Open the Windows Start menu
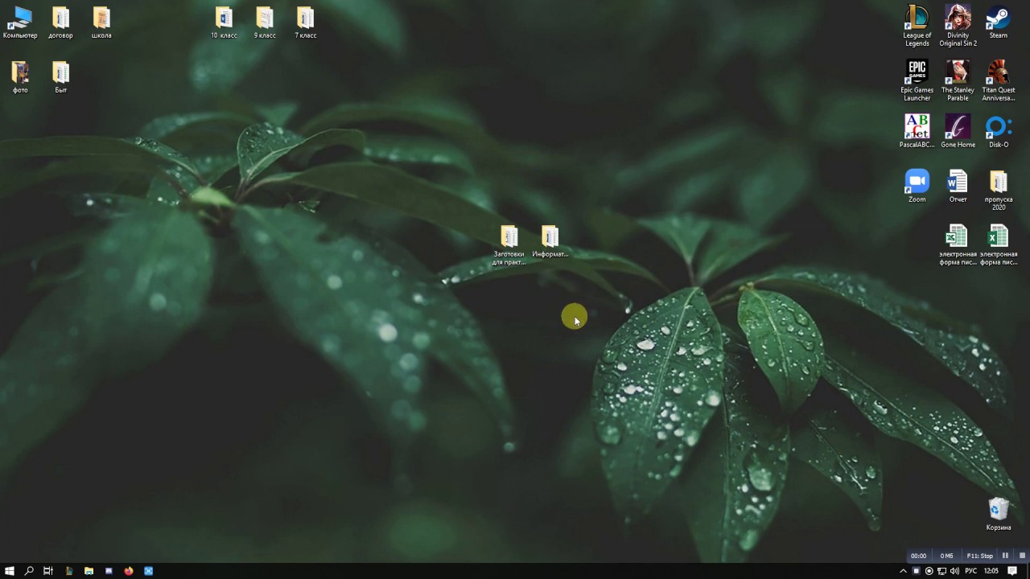Image resolution: width=1030 pixels, height=579 pixels. pyautogui.click(x=10, y=571)
